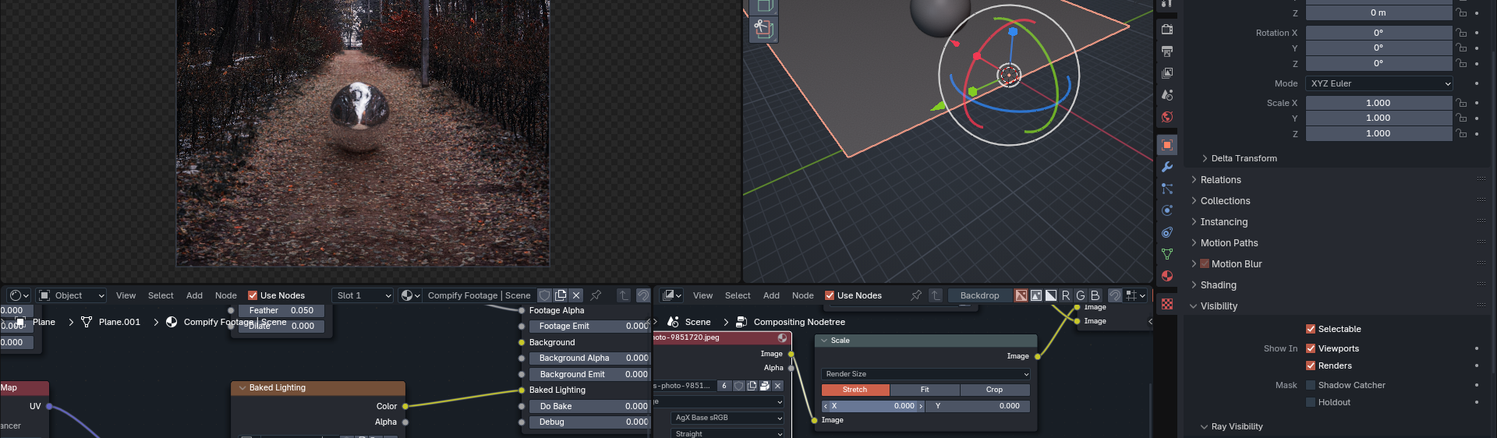Uncheck Show In Viewports
The width and height of the screenshot is (1497, 438).
(1311, 348)
